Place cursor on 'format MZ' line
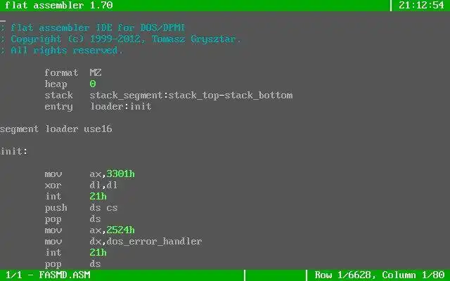This screenshot has height=281, width=450. 73,73
